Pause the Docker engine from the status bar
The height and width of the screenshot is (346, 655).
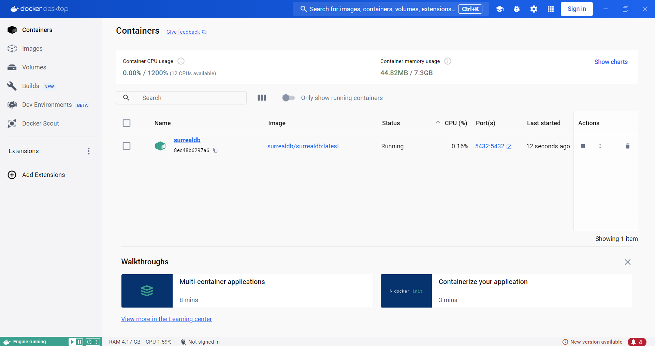coord(79,342)
